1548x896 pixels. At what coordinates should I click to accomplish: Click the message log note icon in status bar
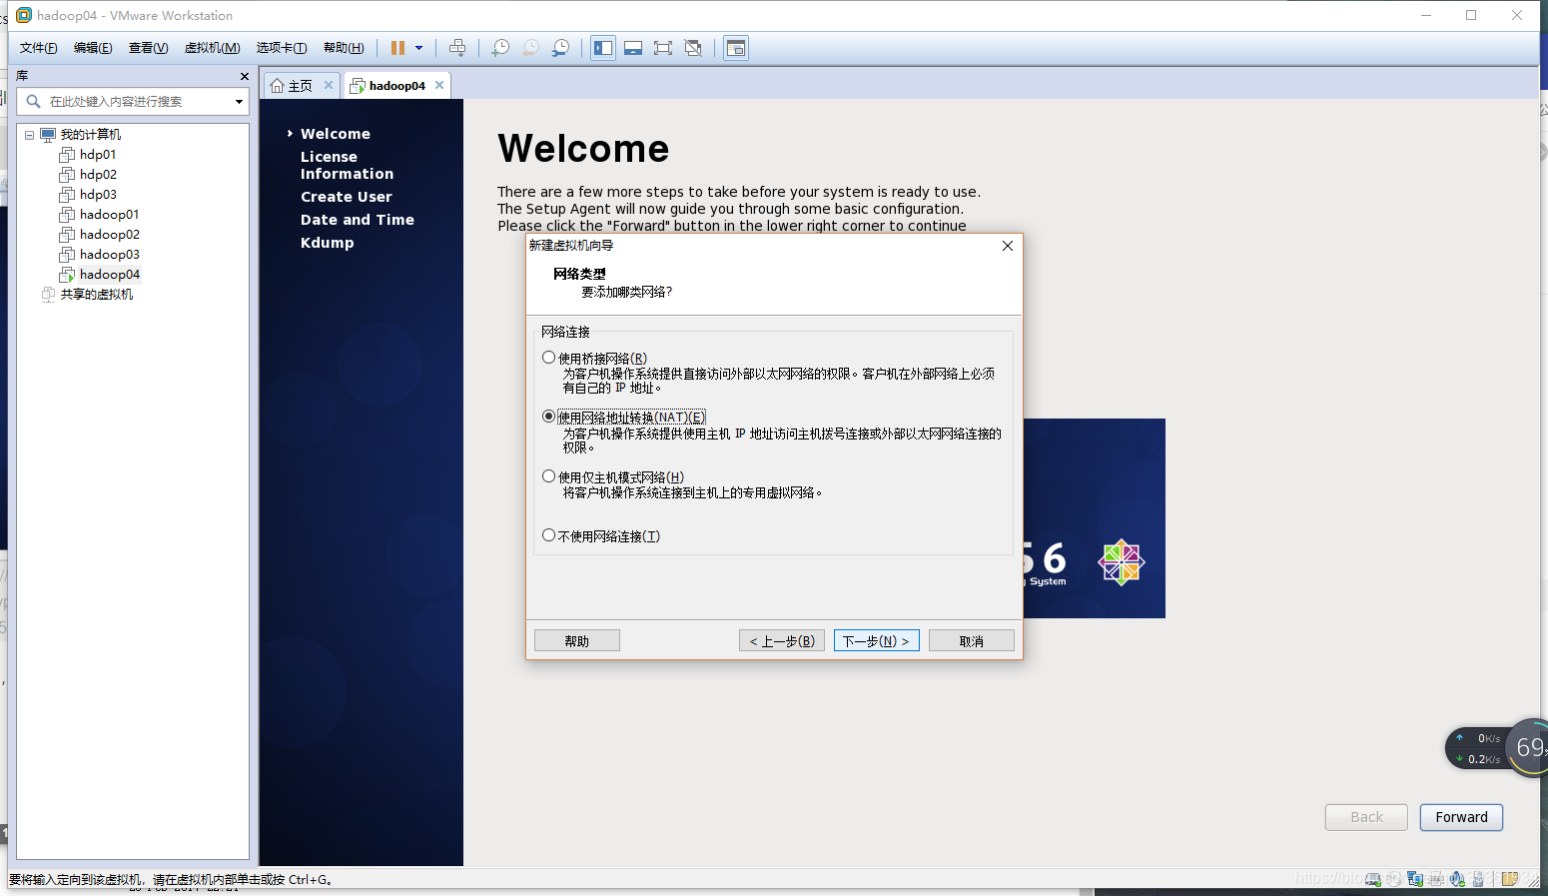tap(1510, 879)
